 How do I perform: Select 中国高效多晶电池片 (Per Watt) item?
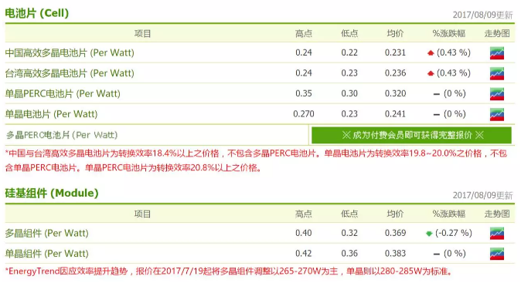[x=70, y=52]
